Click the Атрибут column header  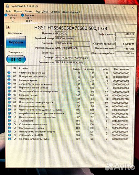point(23,68)
